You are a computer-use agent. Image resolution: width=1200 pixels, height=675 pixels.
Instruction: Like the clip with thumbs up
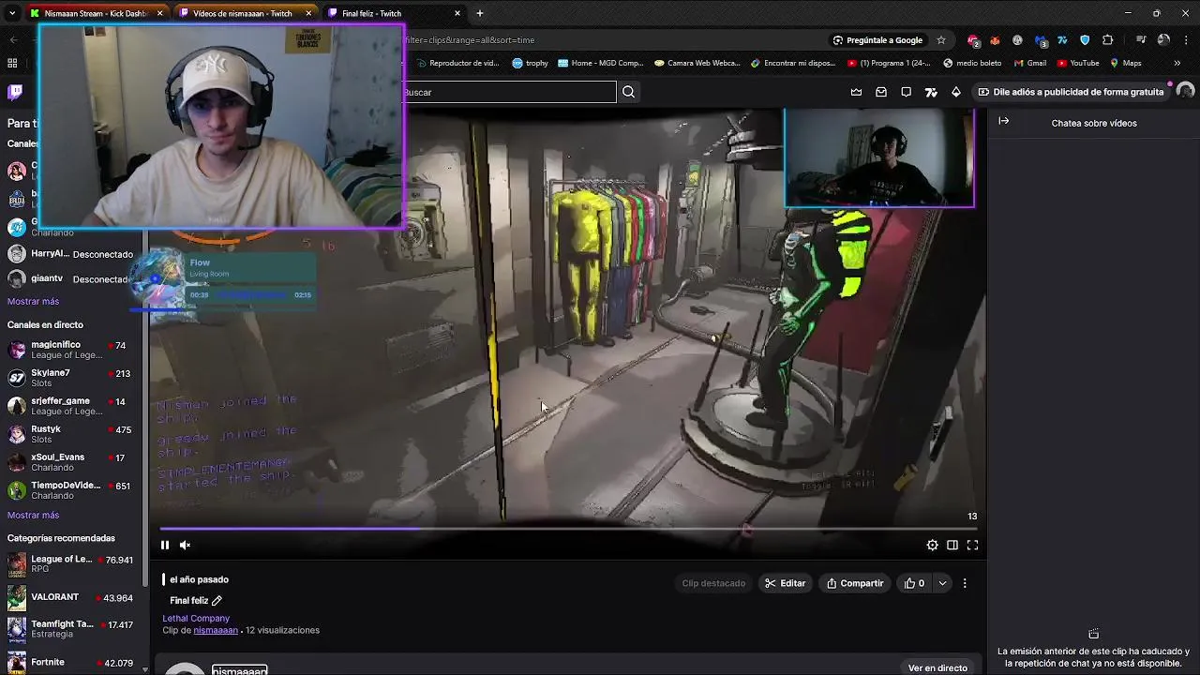[914, 583]
